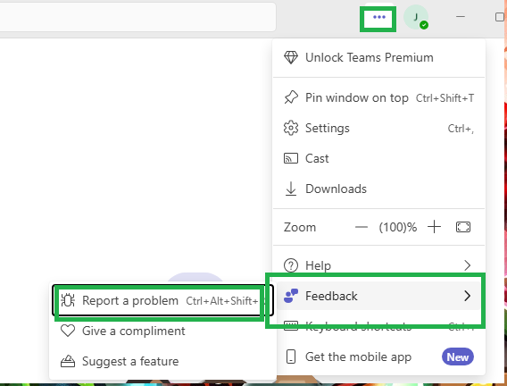Click the Settings gear icon
This screenshot has height=386, width=507.
click(x=291, y=128)
